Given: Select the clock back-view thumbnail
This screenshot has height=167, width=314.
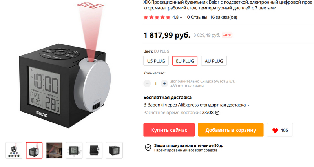Looking at the screenshot, I should (94, 151).
